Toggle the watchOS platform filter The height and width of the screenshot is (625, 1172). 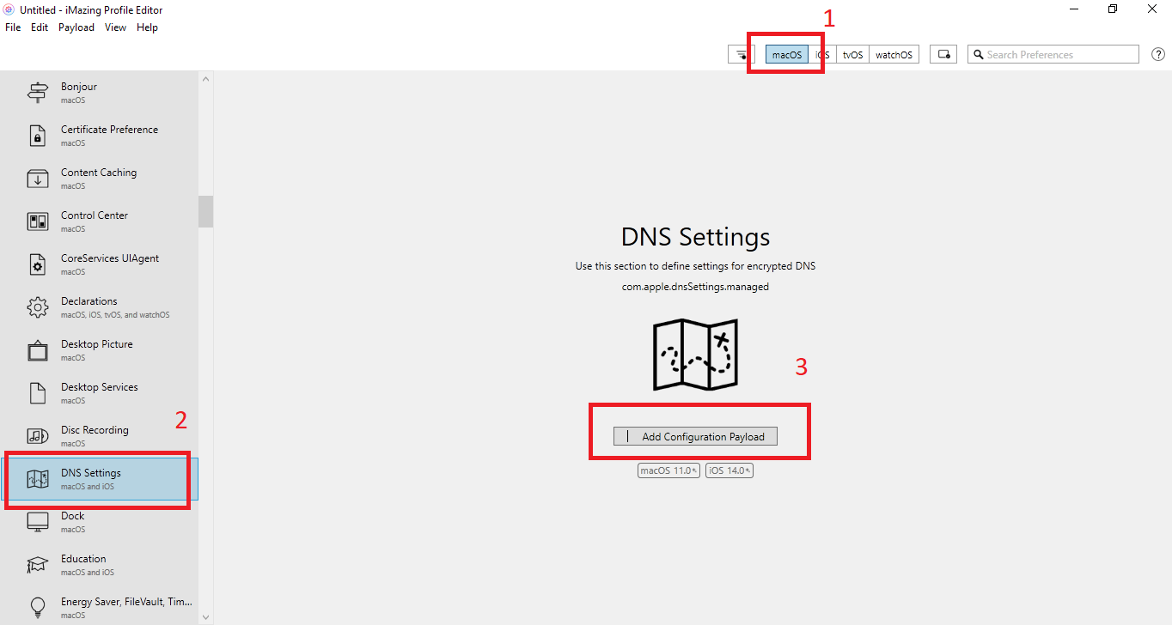(x=894, y=55)
